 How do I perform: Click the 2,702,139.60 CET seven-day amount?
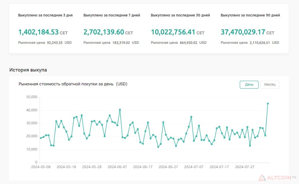pyautogui.click(x=108, y=32)
